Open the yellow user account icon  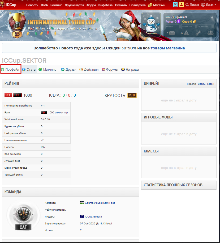coord(181,5)
